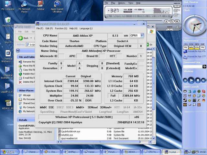The height and width of the screenshot is (155, 207).
Task: Click play button in sidebar WinAmp panel
Action: [191, 80]
